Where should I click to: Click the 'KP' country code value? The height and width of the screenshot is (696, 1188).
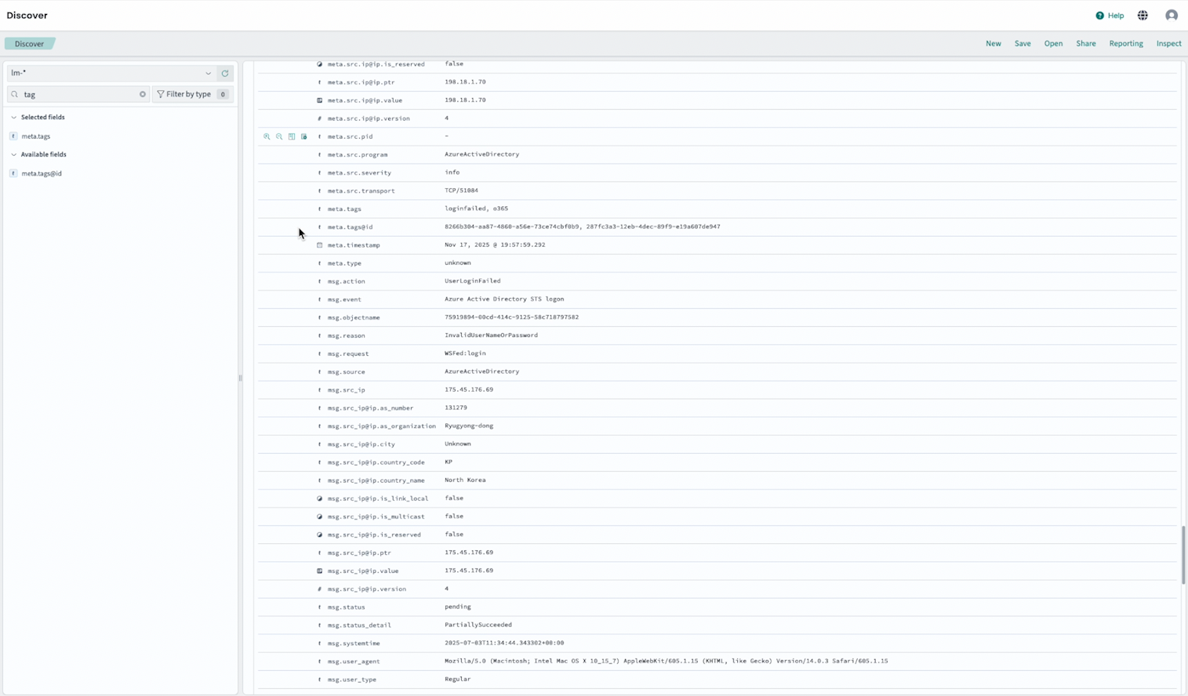coord(449,462)
